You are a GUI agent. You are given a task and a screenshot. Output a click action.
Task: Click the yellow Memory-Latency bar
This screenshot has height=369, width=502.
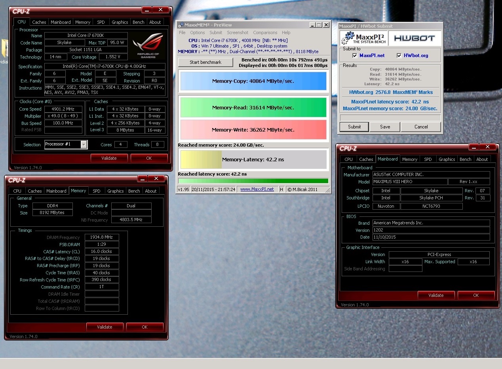click(201, 159)
